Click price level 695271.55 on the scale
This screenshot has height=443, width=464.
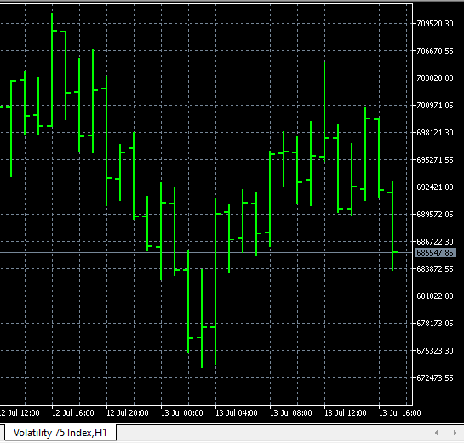(435, 160)
